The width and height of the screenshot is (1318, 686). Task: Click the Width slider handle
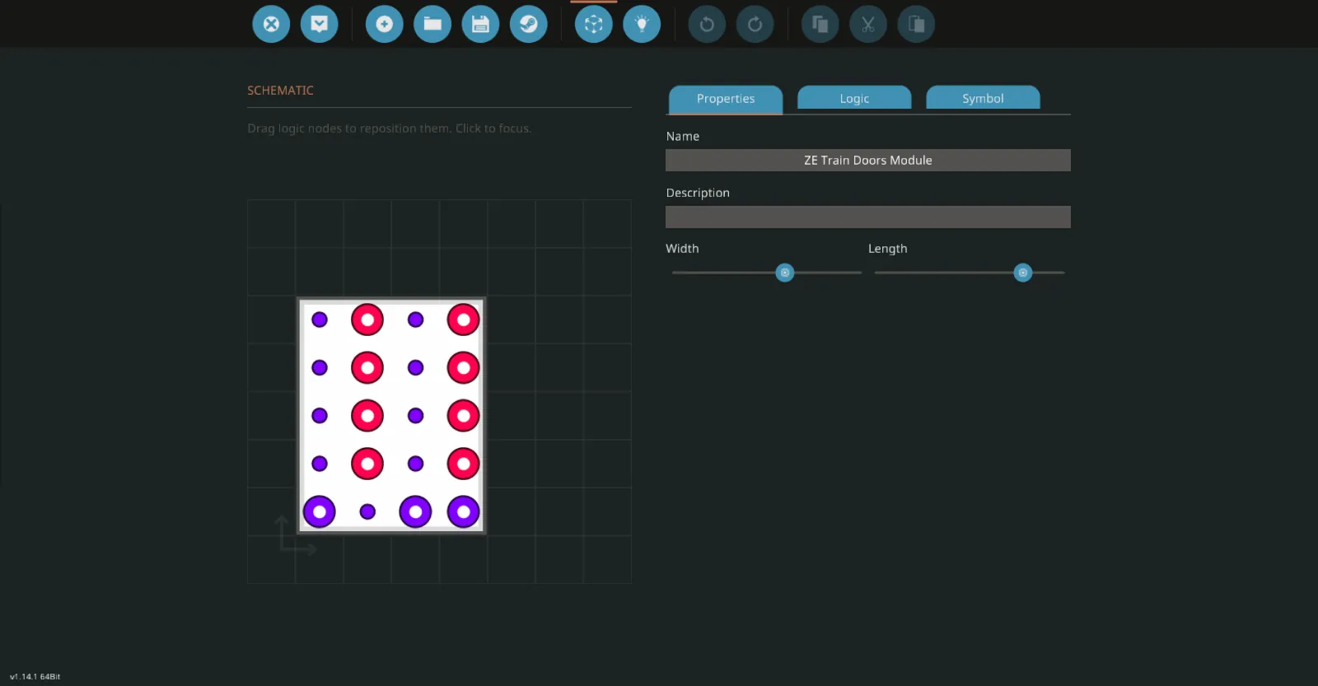(785, 273)
